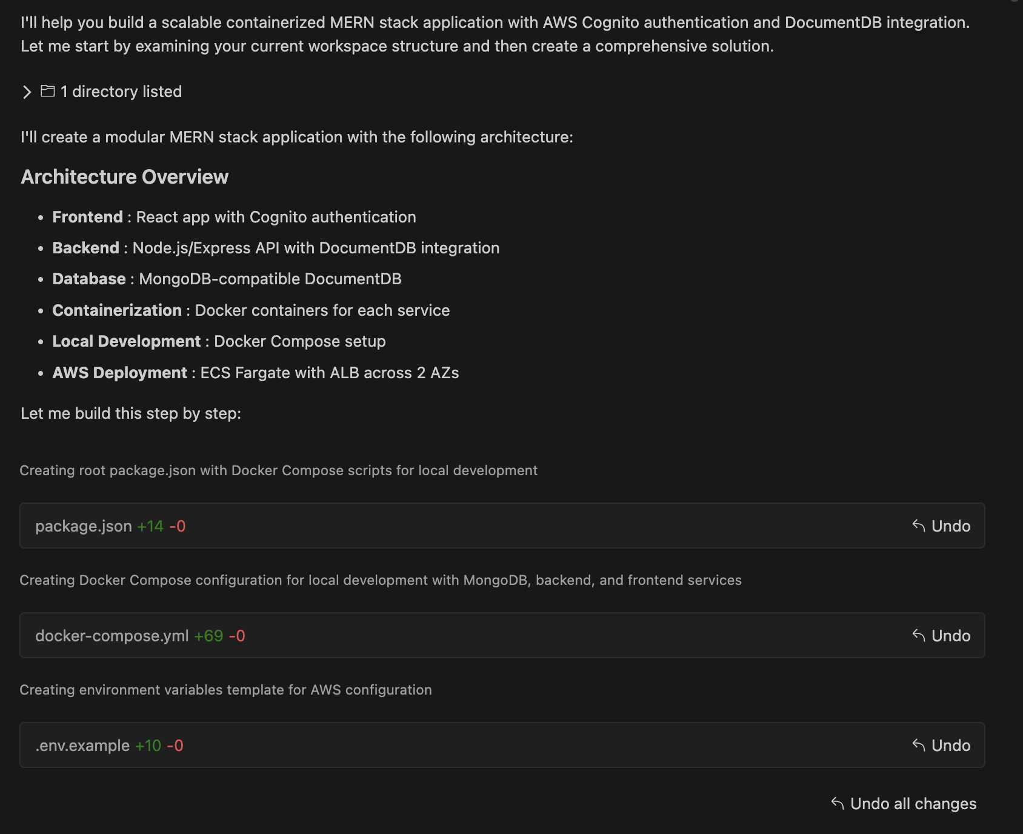
Task: Click the red -0 deletions on docker-compose.yml
Action: click(x=237, y=636)
